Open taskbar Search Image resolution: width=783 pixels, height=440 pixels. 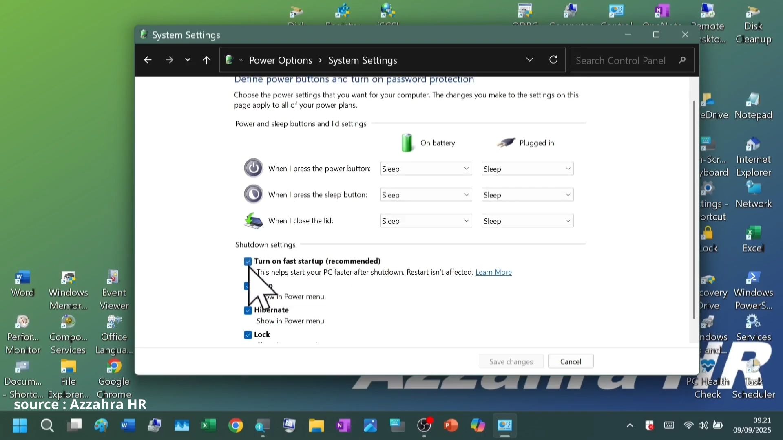pos(47,426)
